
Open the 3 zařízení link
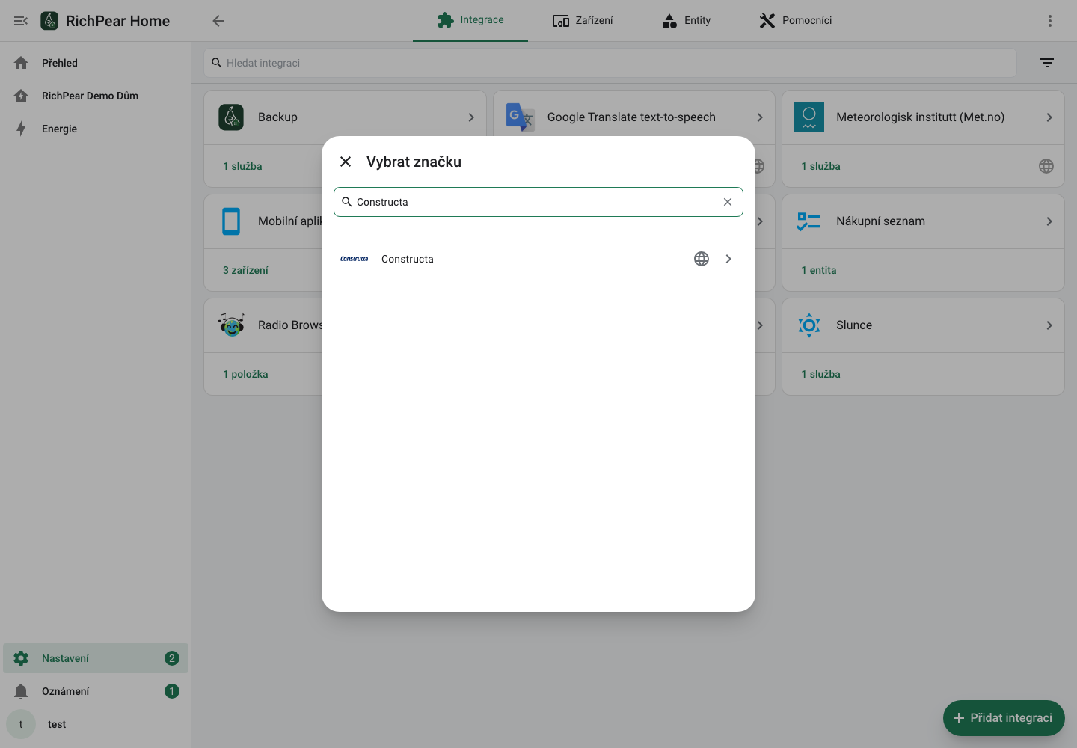tap(245, 270)
